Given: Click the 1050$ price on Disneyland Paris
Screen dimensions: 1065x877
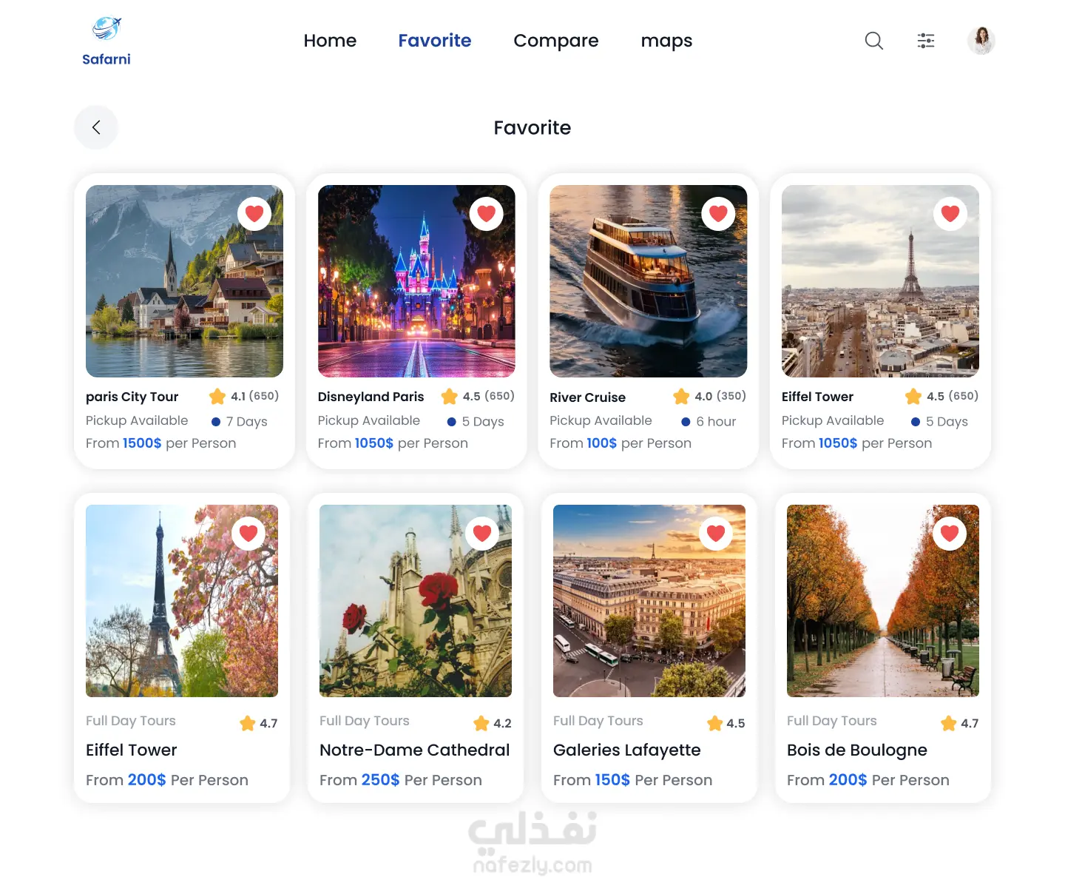Looking at the screenshot, I should click(x=374, y=443).
